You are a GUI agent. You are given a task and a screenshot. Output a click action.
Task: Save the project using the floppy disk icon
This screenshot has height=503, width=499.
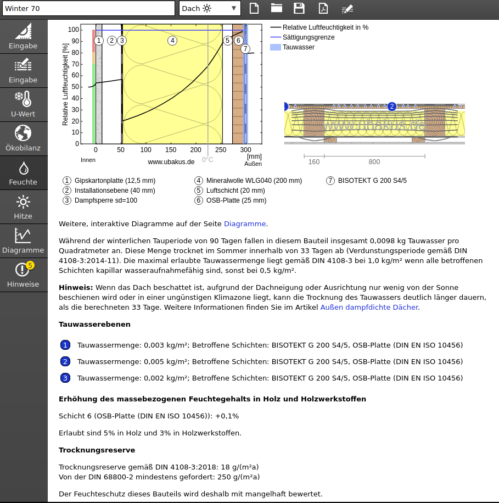click(299, 8)
